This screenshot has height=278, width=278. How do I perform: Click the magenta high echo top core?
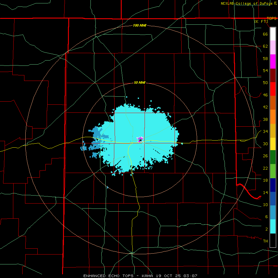[140, 139]
